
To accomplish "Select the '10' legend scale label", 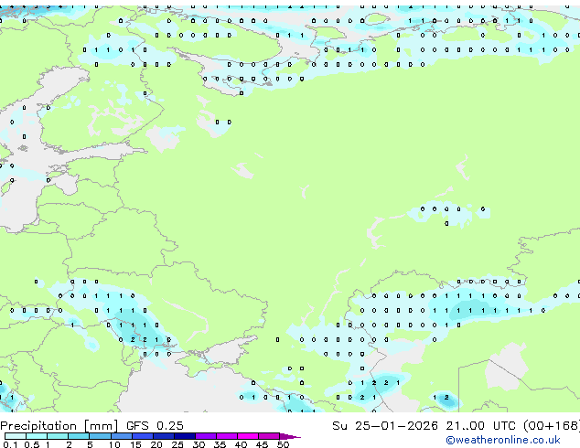I will tap(114, 444).
